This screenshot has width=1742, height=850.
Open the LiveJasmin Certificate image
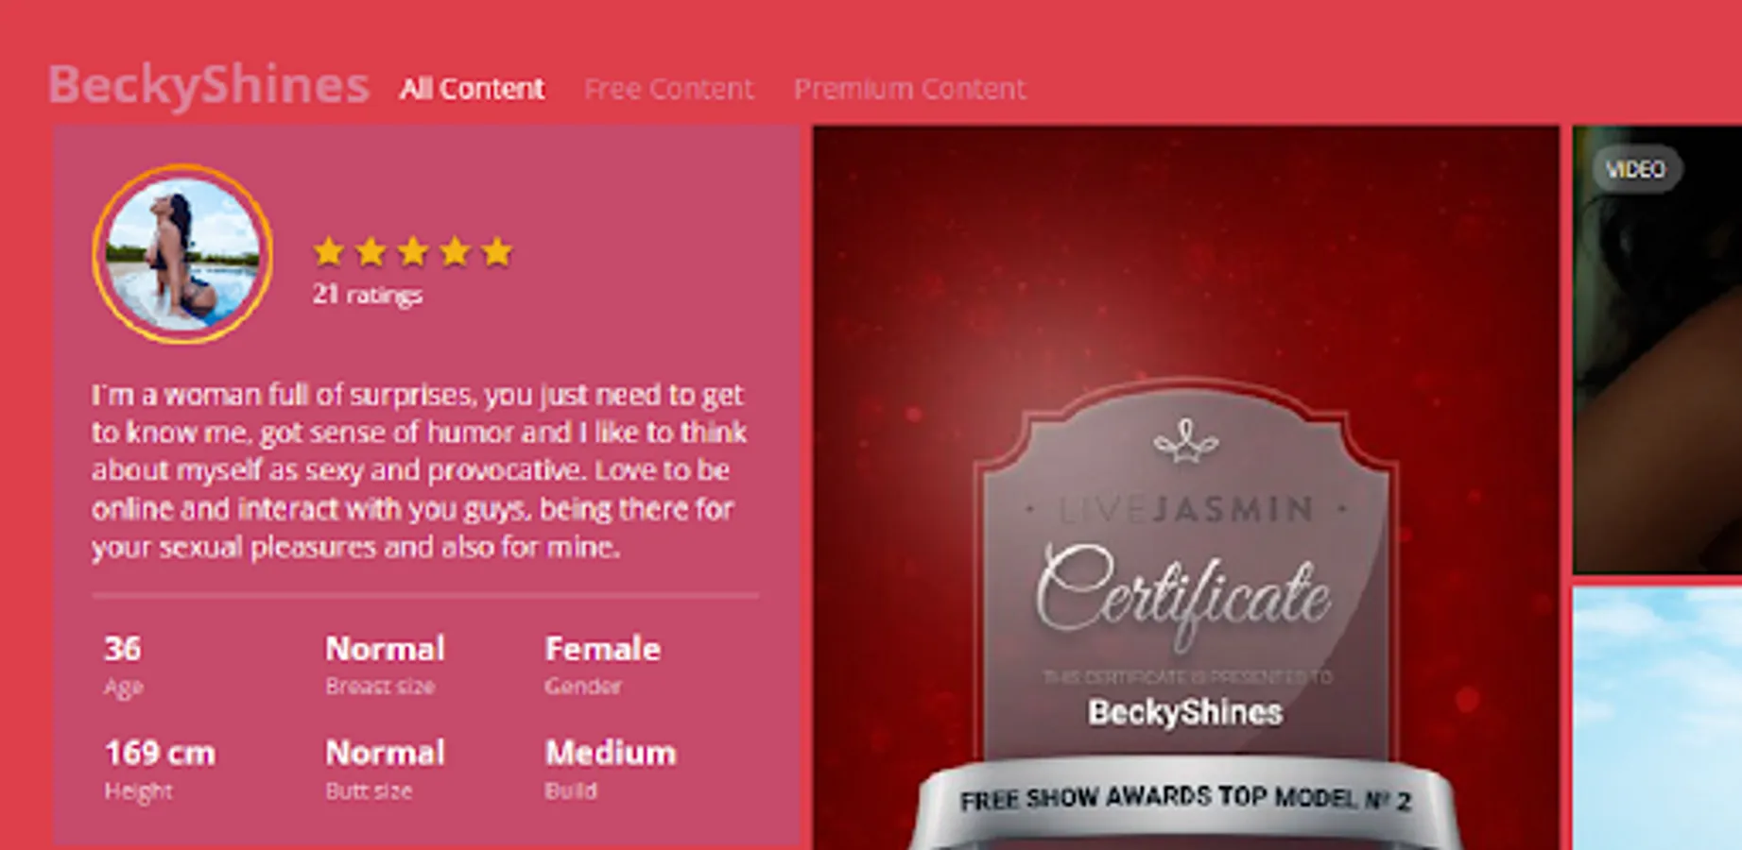tap(1186, 487)
